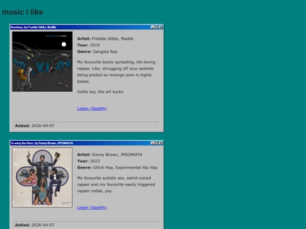Select the text 'Danny Brown, JPEGMAFIA' after Artist

pyautogui.click(x=117, y=154)
